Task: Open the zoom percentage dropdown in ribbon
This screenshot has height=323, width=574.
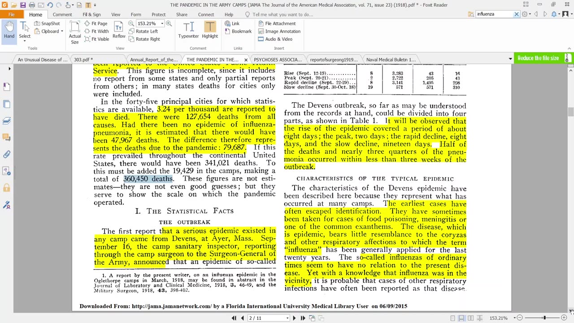Action: click(x=162, y=23)
